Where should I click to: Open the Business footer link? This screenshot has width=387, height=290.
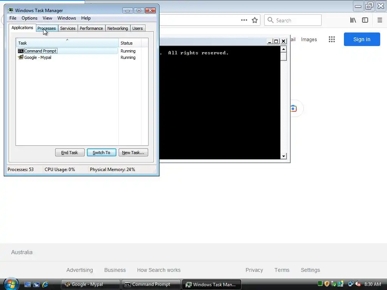[115, 270]
